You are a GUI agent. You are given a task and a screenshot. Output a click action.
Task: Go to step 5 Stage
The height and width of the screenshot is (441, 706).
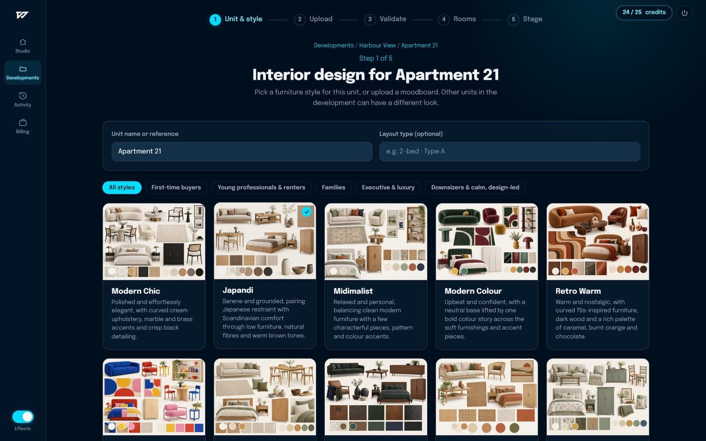tap(525, 19)
